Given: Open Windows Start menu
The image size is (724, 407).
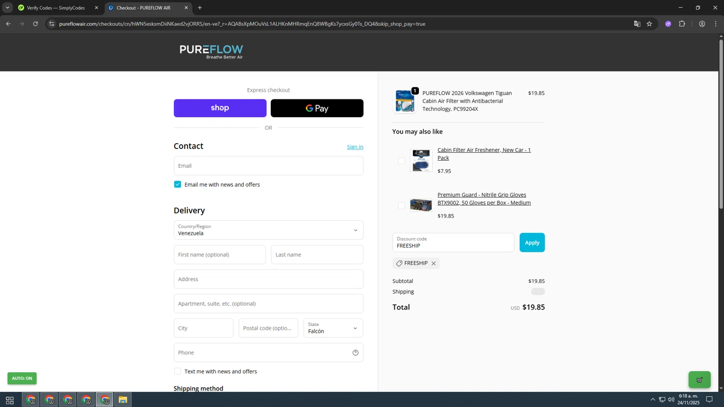Looking at the screenshot, I should 10,400.
